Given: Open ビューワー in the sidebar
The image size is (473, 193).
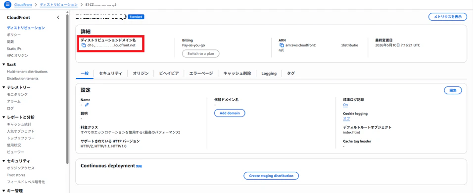Looking at the screenshot, I should [x=15, y=152].
